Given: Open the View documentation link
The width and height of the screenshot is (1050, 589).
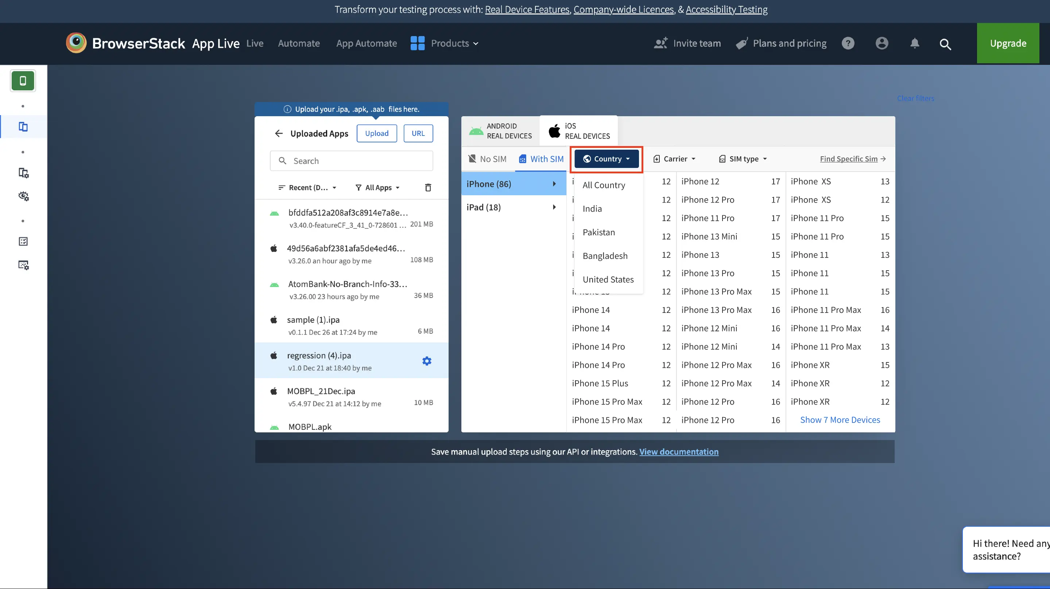Looking at the screenshot, I should (x=679, y=451).
